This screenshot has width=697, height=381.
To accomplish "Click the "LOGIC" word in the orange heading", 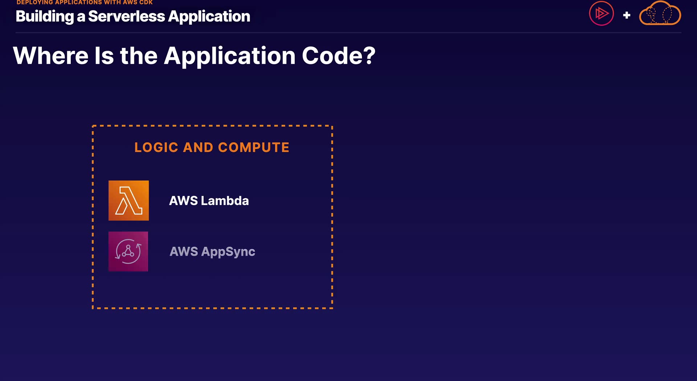I will [156, 147].
